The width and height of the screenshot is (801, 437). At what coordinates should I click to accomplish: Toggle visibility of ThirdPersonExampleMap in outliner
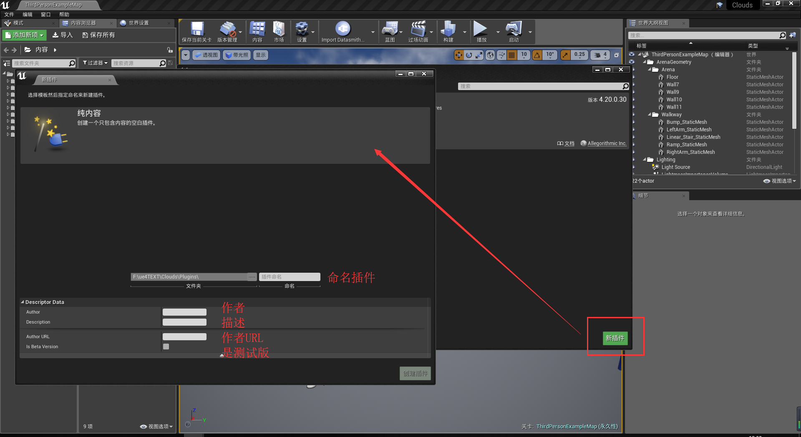632,54
